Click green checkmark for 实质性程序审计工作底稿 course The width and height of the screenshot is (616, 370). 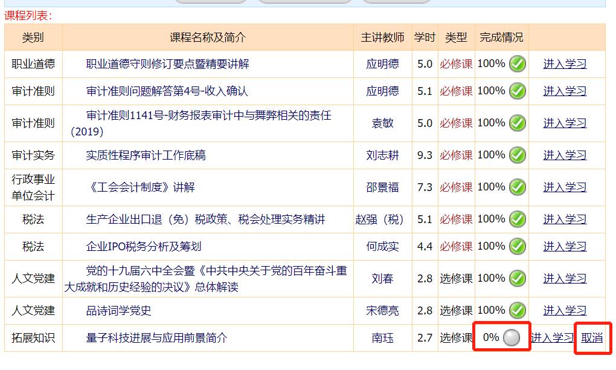[518, 155]
